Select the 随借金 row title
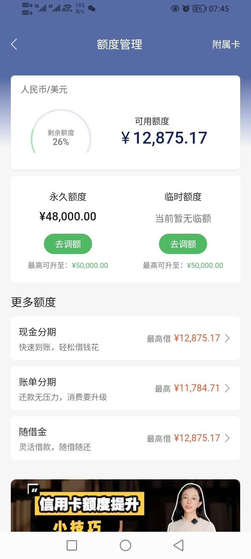The width and height of the screenshot is (251, 559). coord(33,432)
